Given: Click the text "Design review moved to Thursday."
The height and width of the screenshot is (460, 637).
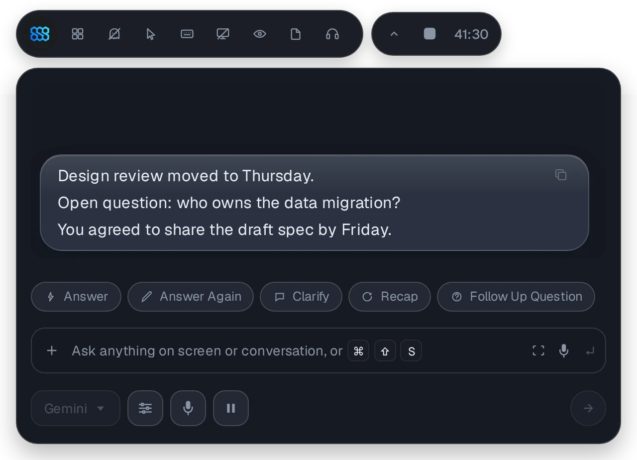Looking at the screenshot, I should point(186,176).
